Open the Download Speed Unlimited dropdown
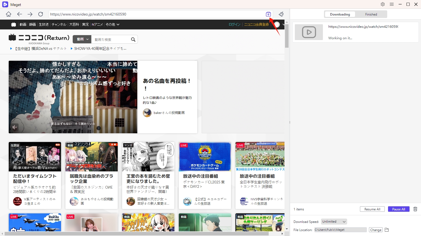 [334, 222]
